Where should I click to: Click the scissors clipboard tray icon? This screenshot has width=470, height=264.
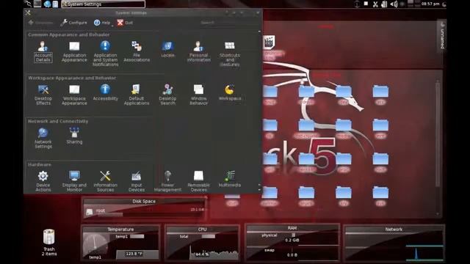tap(375, 4)
